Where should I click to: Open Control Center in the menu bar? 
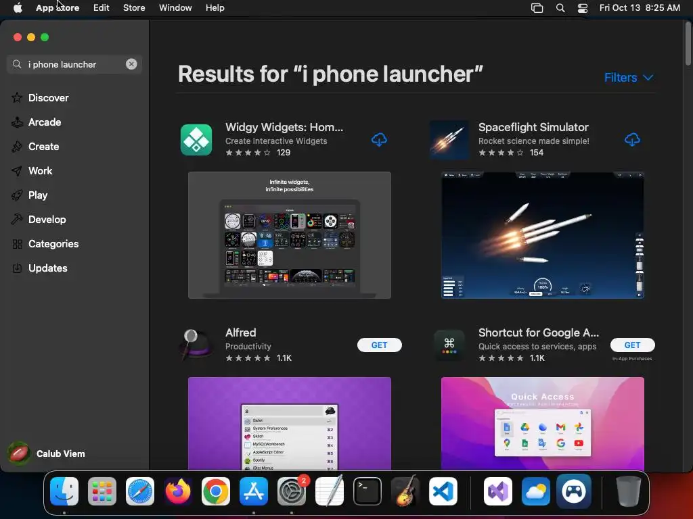point(583,7)
